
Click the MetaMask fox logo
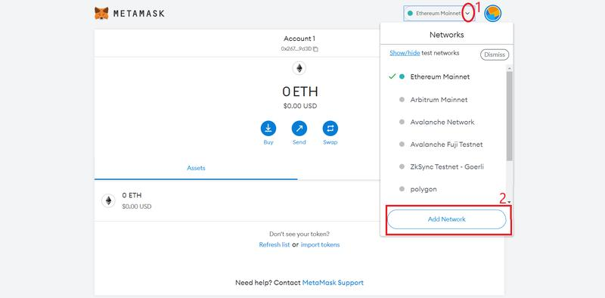(x=101, y=14)
